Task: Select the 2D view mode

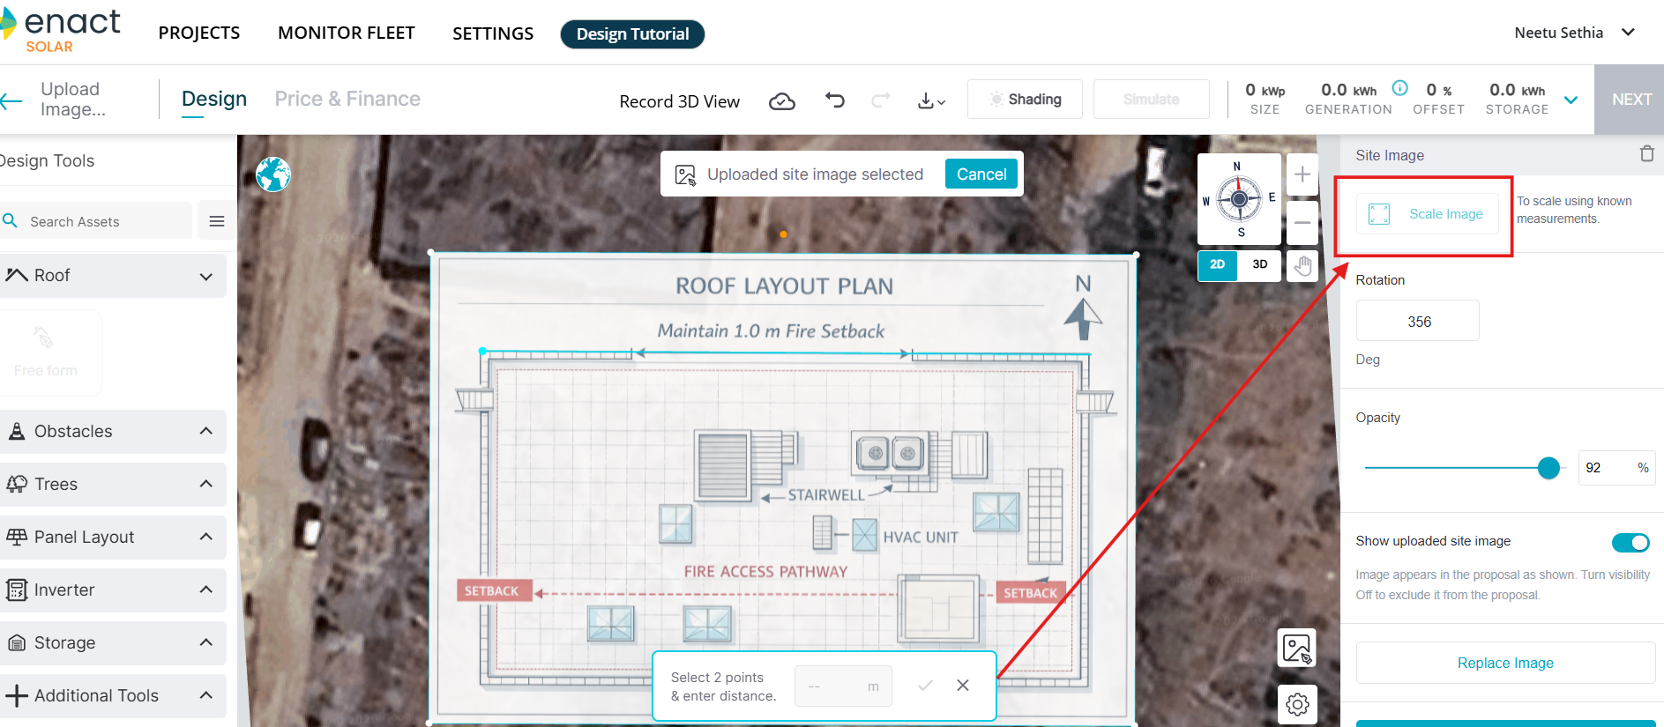Action: point(1218,264)
